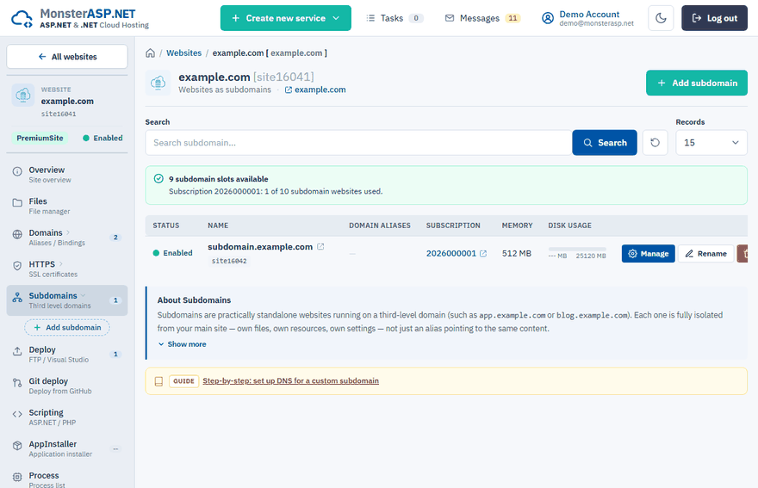
Task: Click the blue Search button
Action: [605, 143]
